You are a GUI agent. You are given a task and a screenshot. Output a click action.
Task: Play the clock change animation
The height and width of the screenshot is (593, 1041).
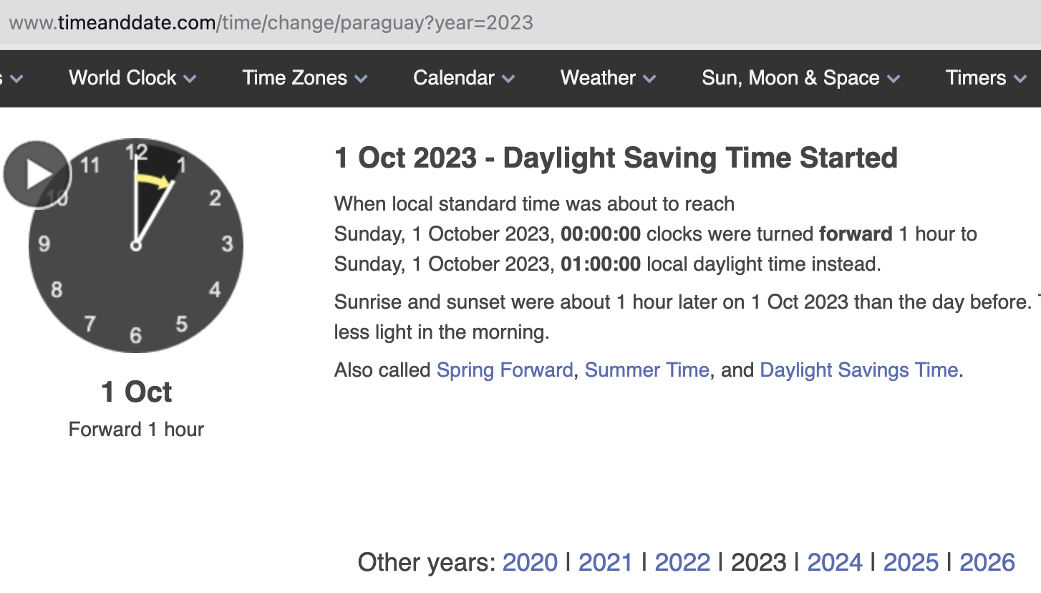coord(37,174)
